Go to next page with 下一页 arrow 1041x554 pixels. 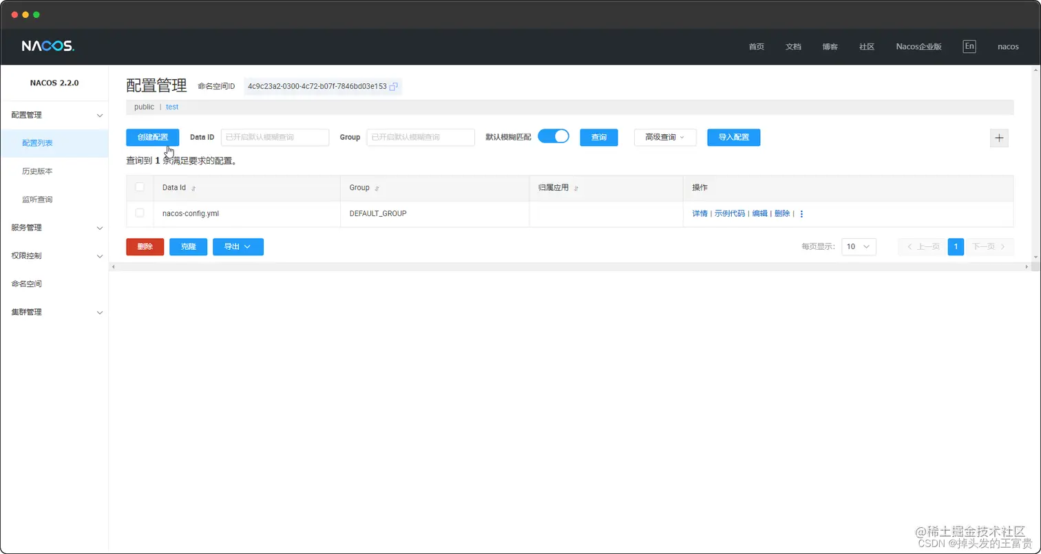point(989,246)
